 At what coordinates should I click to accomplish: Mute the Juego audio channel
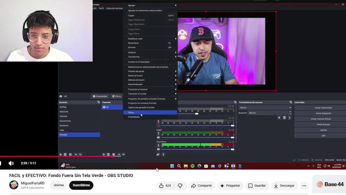[x=158, y=137]
